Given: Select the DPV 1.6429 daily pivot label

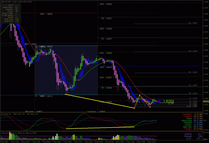Looking at the screenshot, I should [106, 67].
